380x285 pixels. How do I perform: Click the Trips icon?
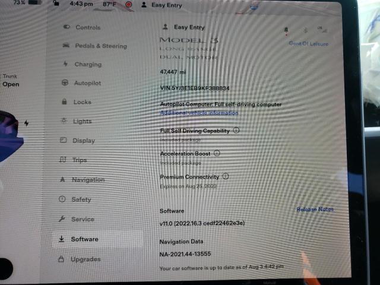click(62, 160)
